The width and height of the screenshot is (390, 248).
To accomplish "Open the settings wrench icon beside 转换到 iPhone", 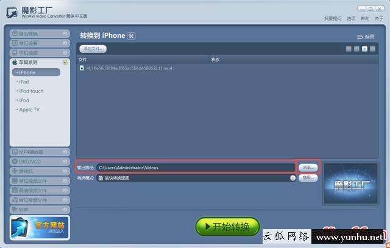I will [131, 36].
